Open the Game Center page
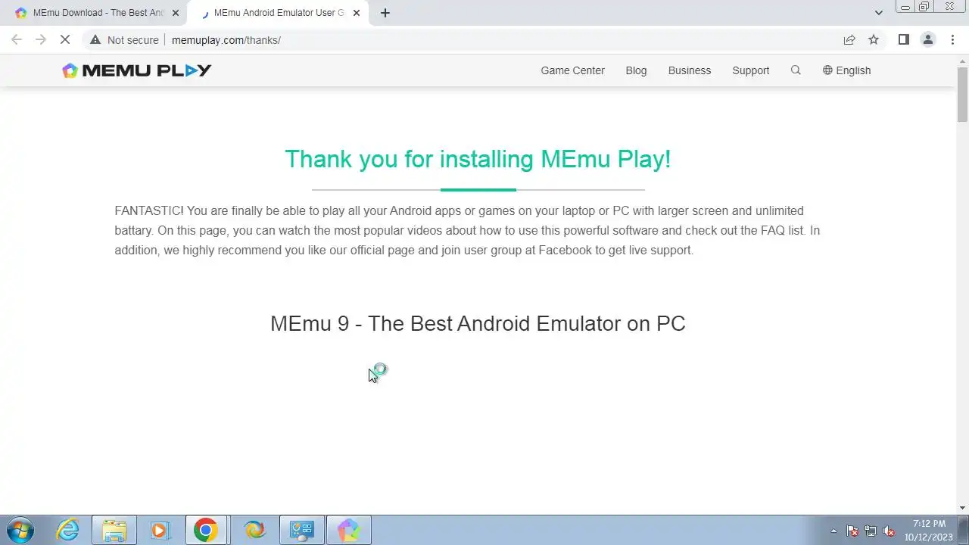 [x=572, y=70]
